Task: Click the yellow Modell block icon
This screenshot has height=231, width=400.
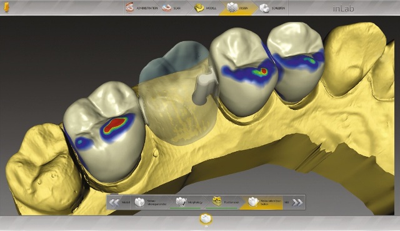Action: pos(199,8)
